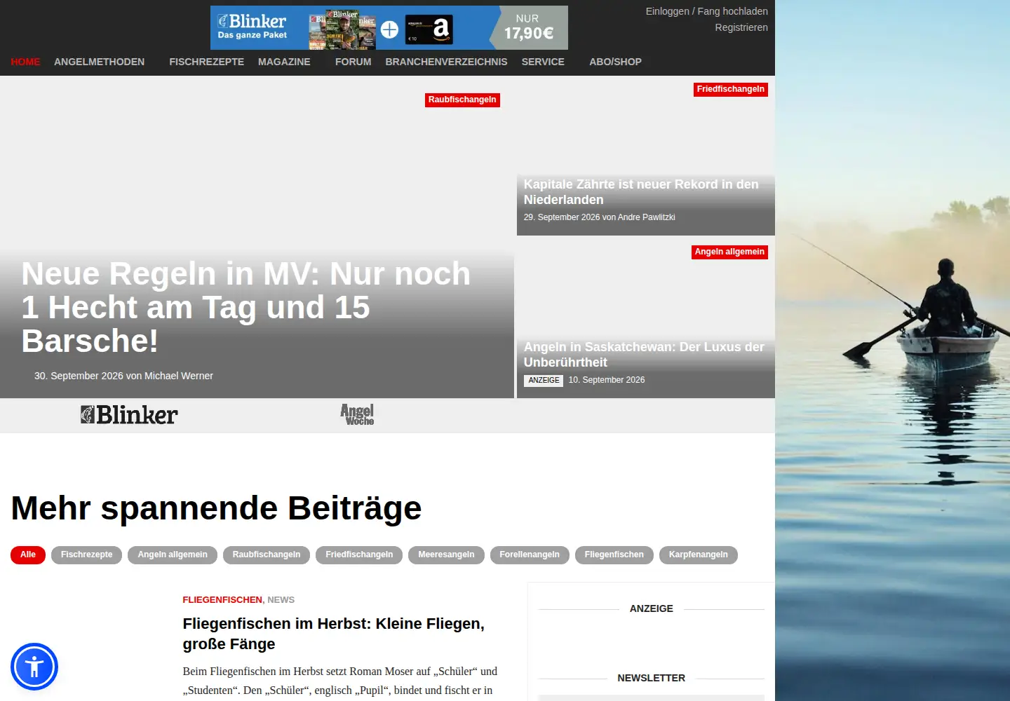Open ABO/SHOP menu item

(615, 62)
